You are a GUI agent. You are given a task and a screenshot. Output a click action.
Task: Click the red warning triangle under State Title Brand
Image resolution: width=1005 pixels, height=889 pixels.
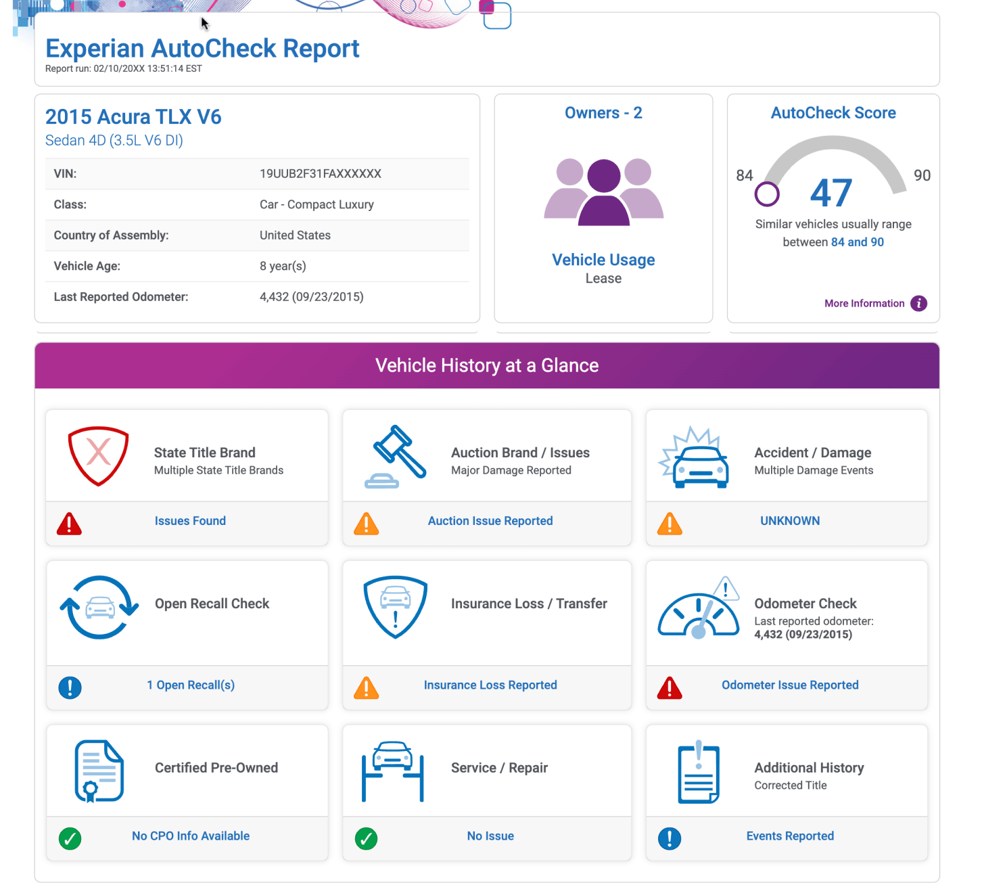(69, 523)
